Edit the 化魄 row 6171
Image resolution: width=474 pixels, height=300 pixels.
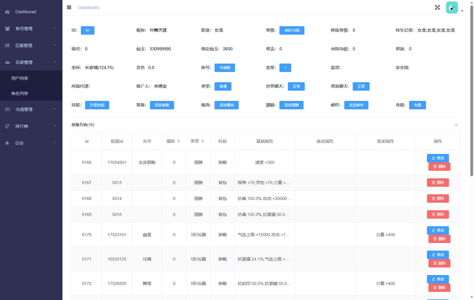[438, 255]
